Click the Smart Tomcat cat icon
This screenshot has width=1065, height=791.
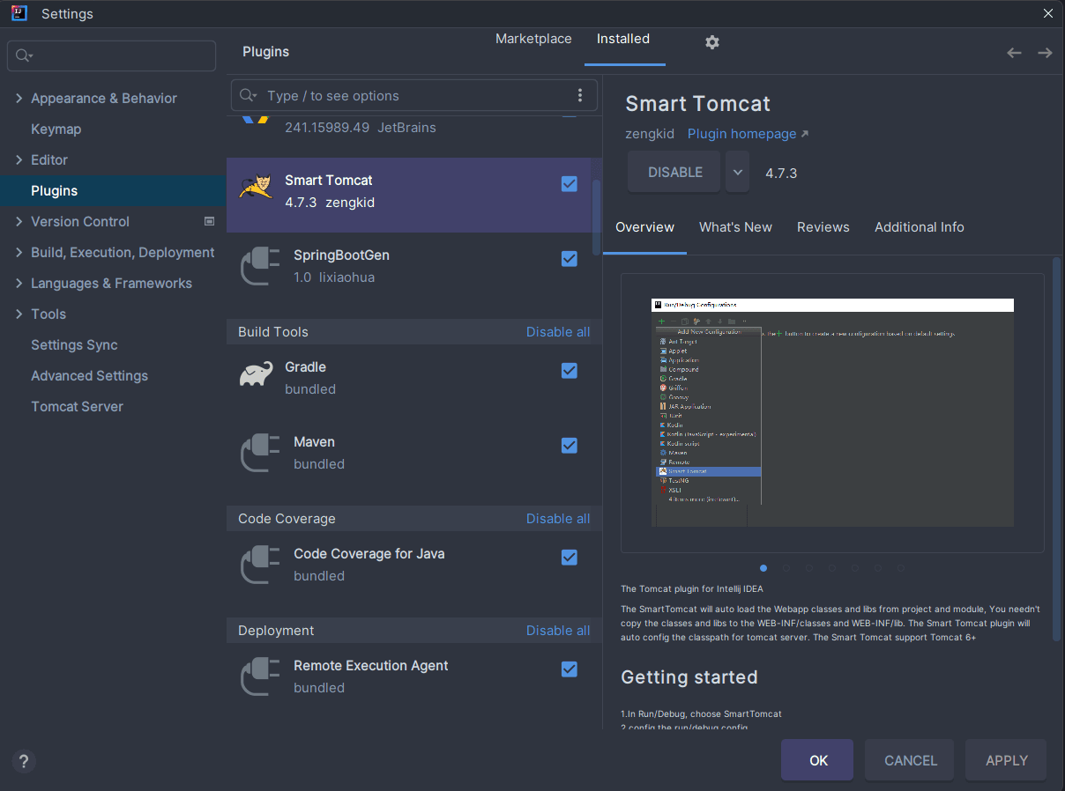[x=256, y=188]
